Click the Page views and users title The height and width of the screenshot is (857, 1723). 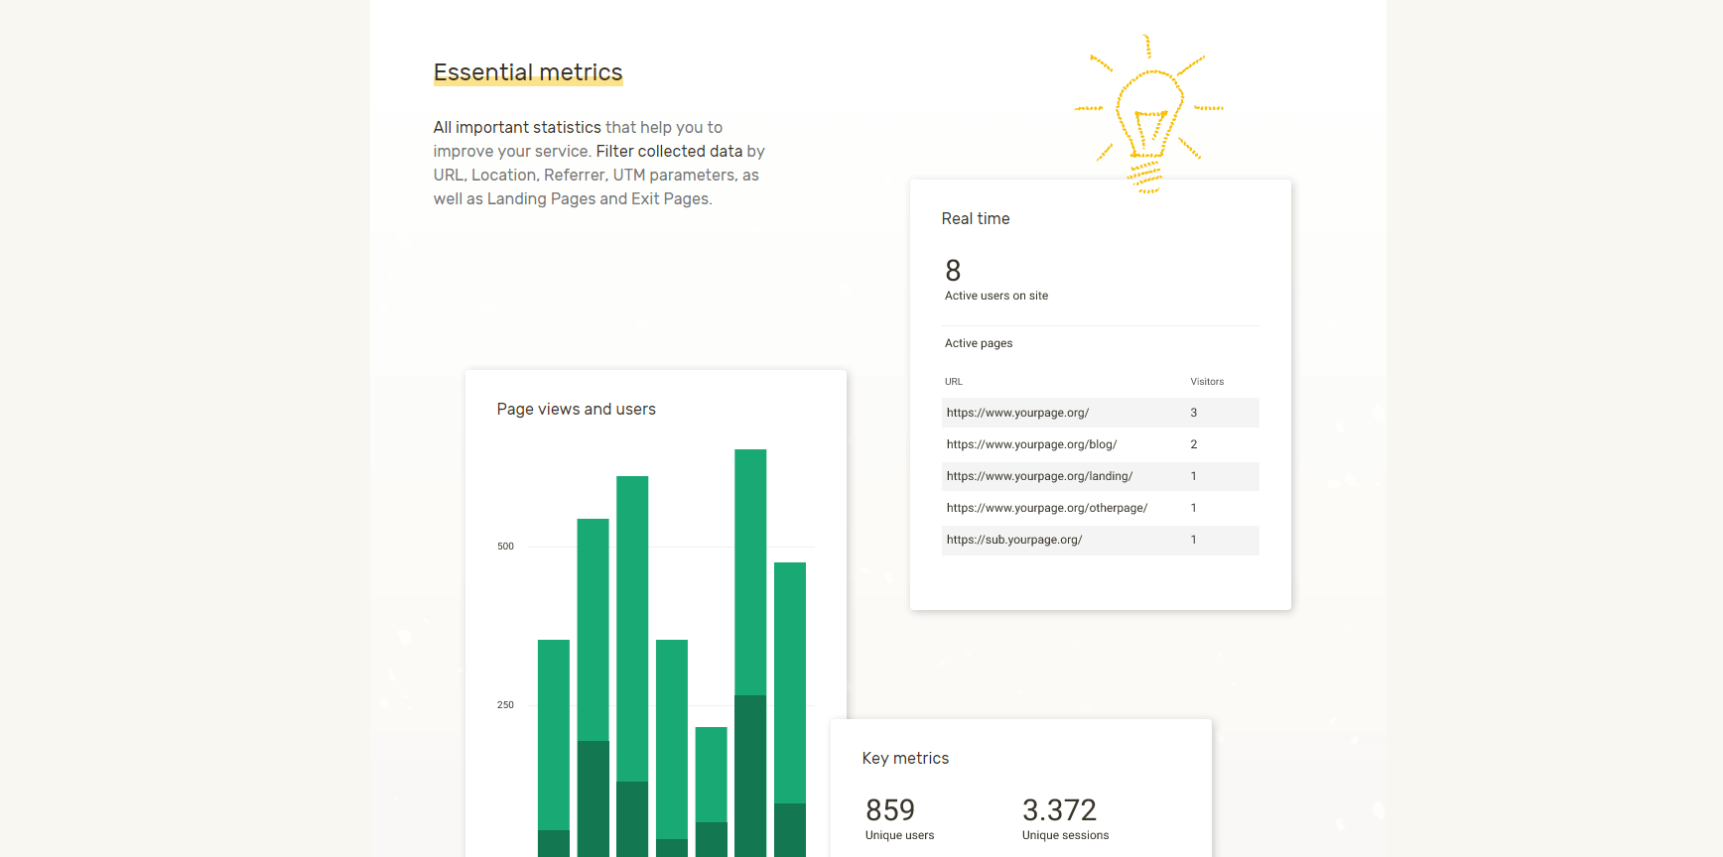(577, 410)
